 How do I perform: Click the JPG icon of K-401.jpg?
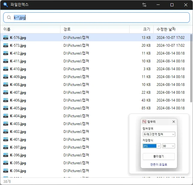pos(6,140)
